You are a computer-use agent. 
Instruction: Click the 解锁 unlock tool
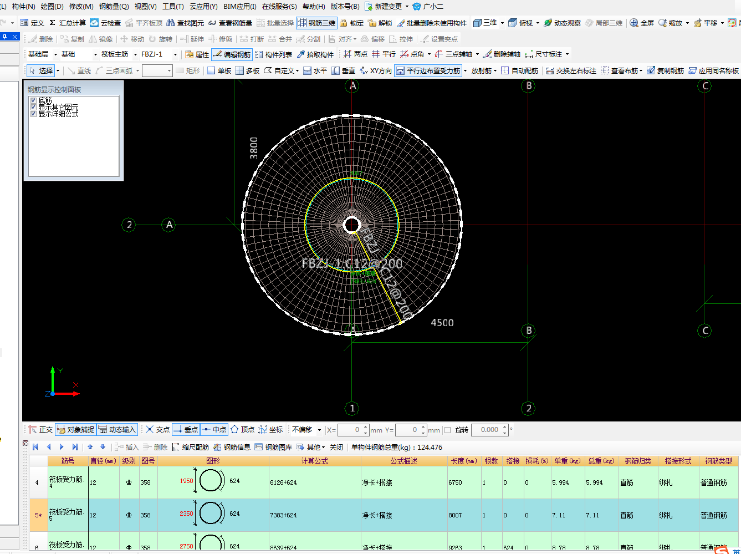380,23
